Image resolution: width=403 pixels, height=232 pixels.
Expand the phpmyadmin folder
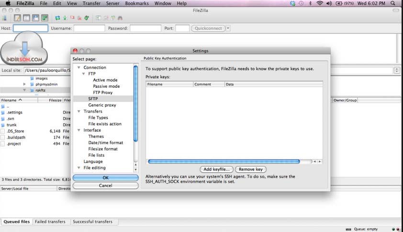click(24, 84)
